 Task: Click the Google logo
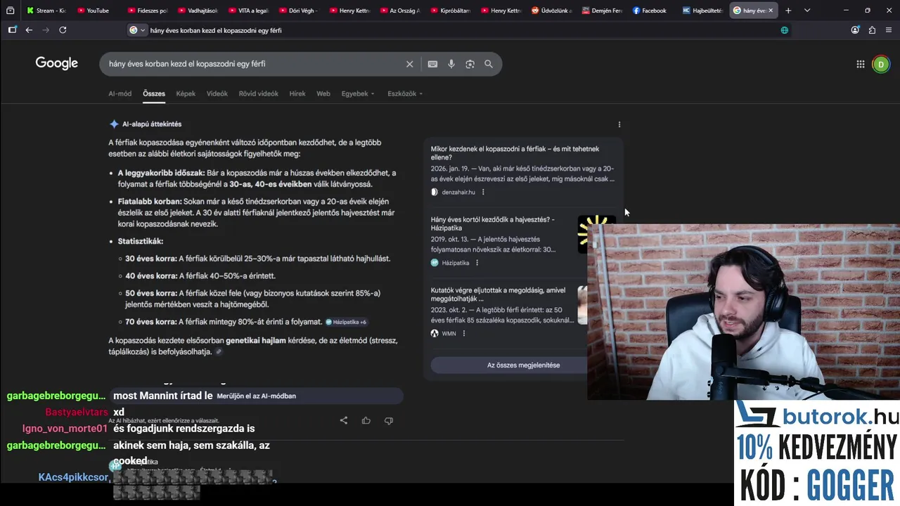(x=57, y=63)
